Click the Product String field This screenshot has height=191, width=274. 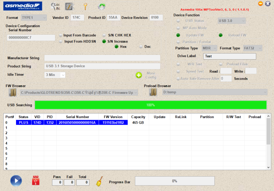(x=102, y=66)
